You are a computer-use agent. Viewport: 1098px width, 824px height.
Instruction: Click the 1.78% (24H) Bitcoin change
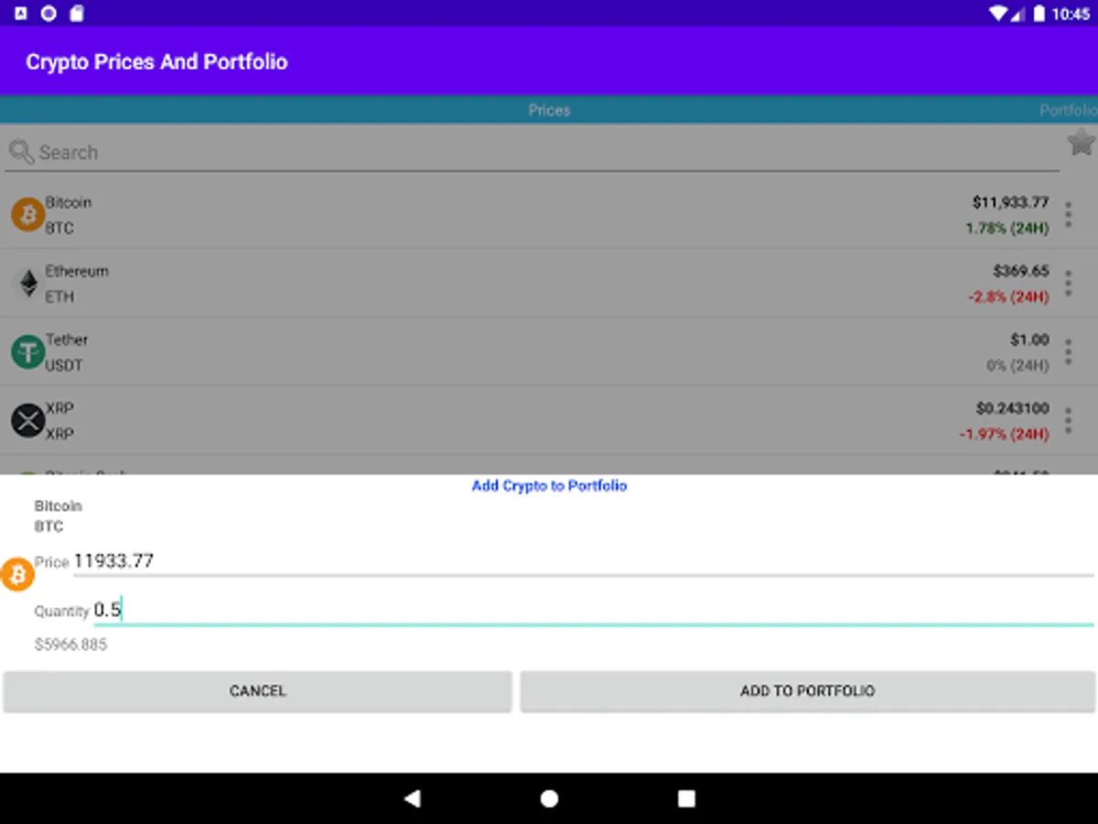(x=1007, y=228)
